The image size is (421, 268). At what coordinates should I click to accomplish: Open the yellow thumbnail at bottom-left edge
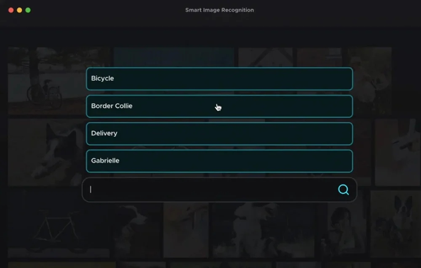tap(62, 265)
